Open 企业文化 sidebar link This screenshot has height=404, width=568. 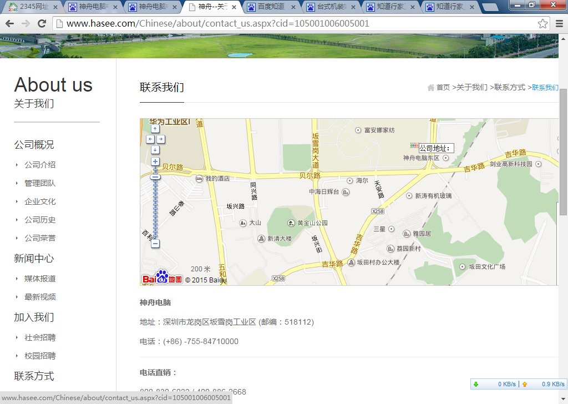coord(40,201)
